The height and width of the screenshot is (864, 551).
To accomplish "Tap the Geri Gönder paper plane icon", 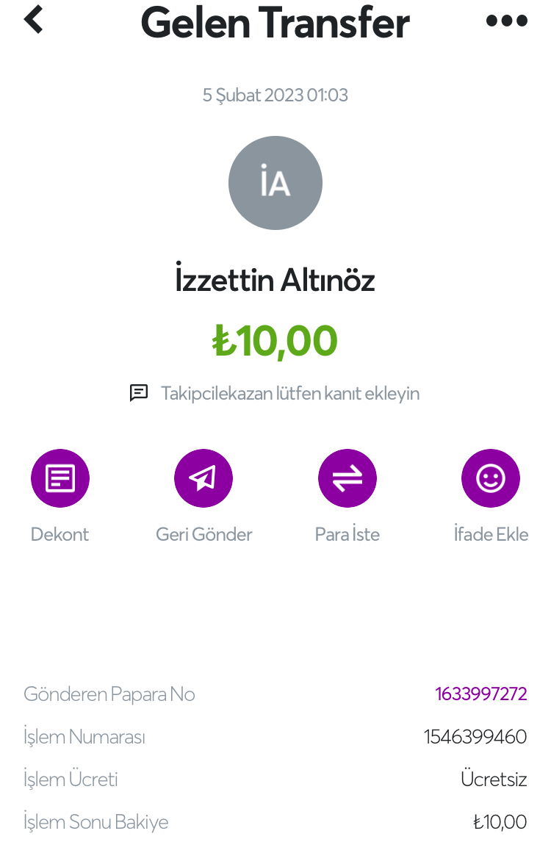I will [x=204, y=478].
